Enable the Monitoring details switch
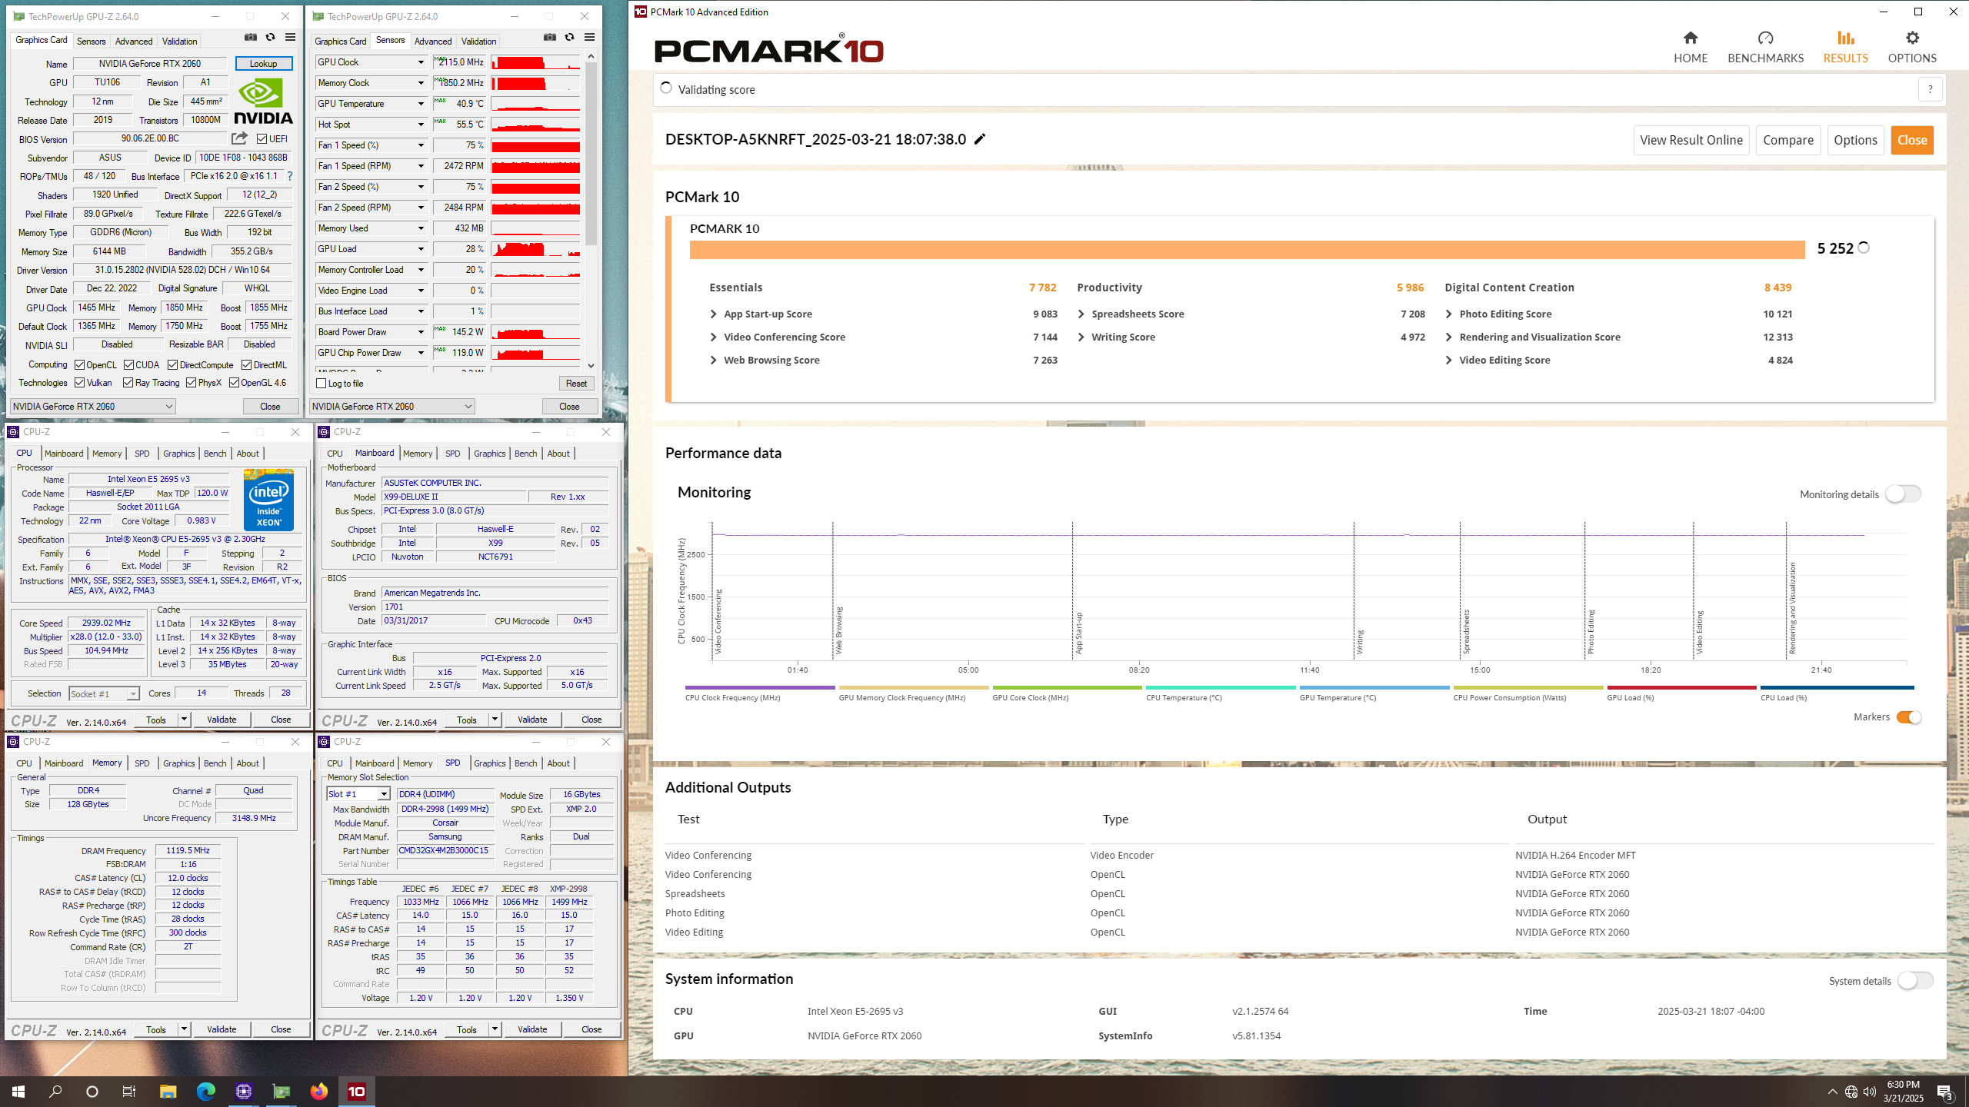Screen dimensions: 1969x1107 [x=1903, y=494]
